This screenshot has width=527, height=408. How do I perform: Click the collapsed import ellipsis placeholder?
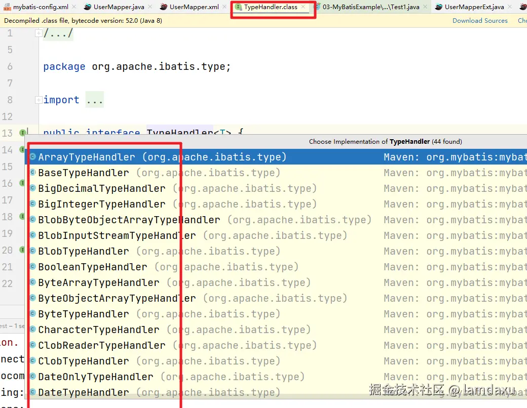(94, 100)
